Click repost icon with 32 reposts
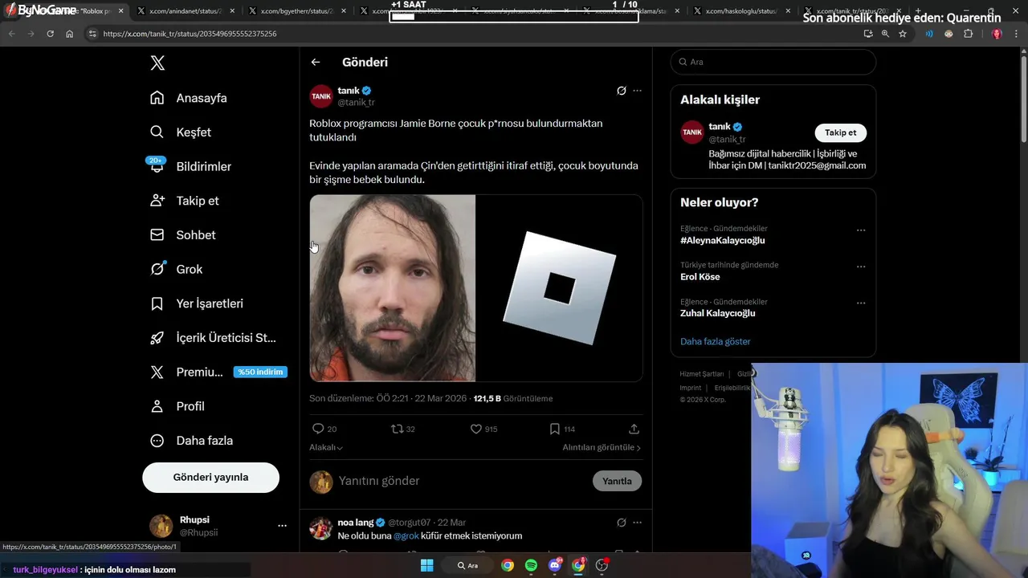The width and height of the screenshot is (1028, 578). tap(397, 429)
